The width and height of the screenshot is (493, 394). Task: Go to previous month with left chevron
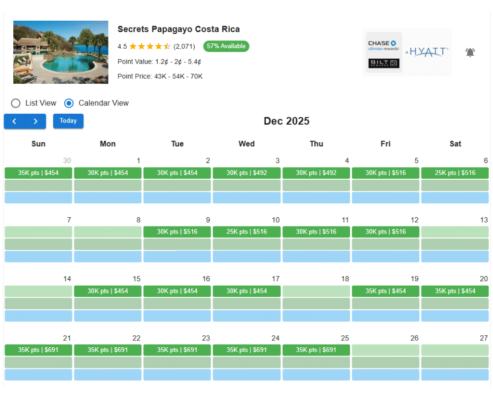pyautogui.click(x=14, y=121)
